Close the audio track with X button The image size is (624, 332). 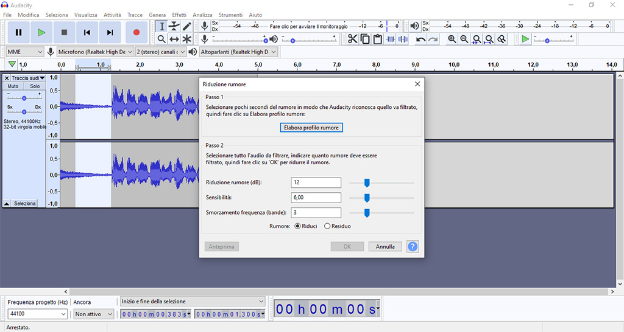(7, 78)
